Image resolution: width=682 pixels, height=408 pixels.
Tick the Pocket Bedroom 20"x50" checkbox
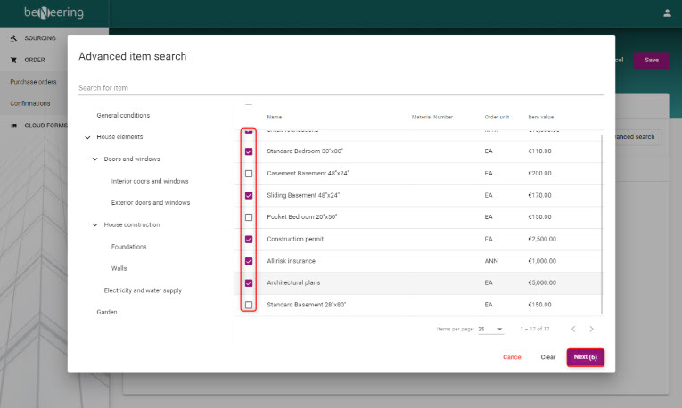[249, 217]
